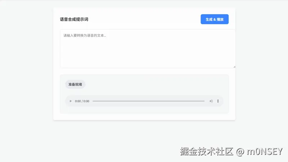The image size is (288, 162).
Task: Open the audio player more options menu
Action: 218,101
